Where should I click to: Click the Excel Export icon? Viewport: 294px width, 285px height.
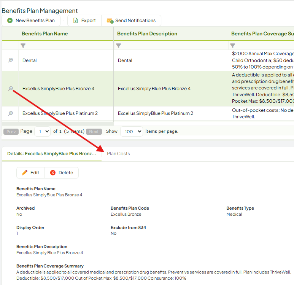click(x=75, y=21)
